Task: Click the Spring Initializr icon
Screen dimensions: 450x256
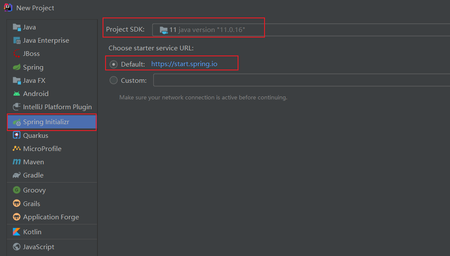Action: coord(17,122)
